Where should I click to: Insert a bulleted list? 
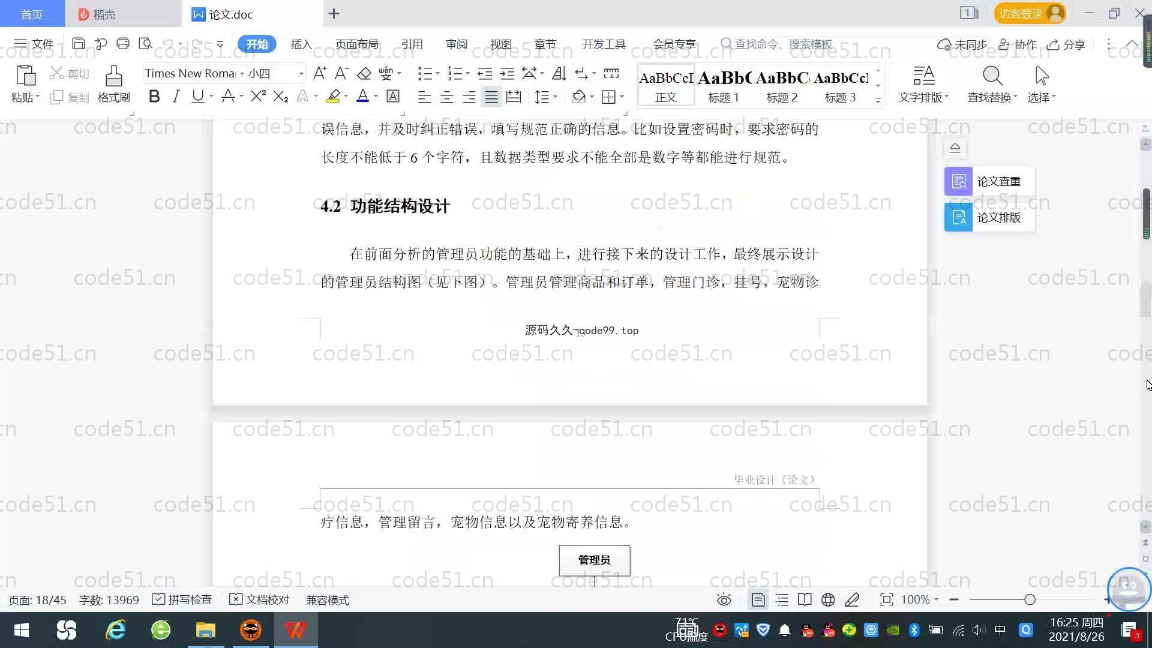click(x=425, y=73)
